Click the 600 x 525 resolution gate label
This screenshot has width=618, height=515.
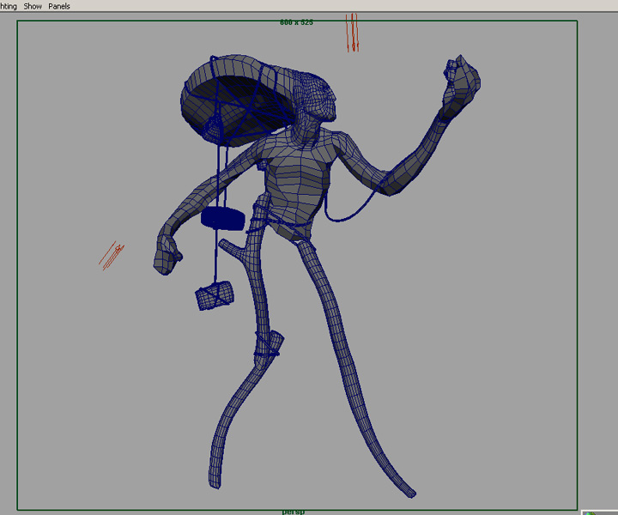coord(296,22)
